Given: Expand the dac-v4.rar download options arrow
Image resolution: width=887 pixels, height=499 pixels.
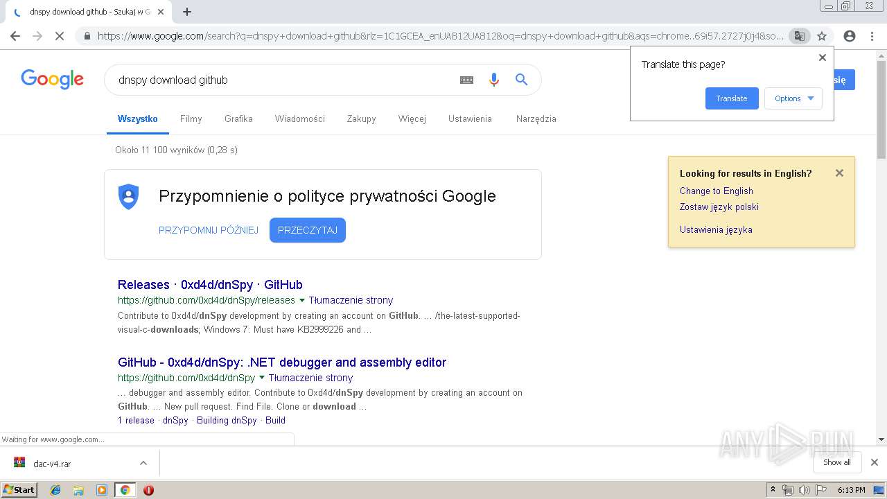Looking at the screenshot, I should tap(143, 463).
